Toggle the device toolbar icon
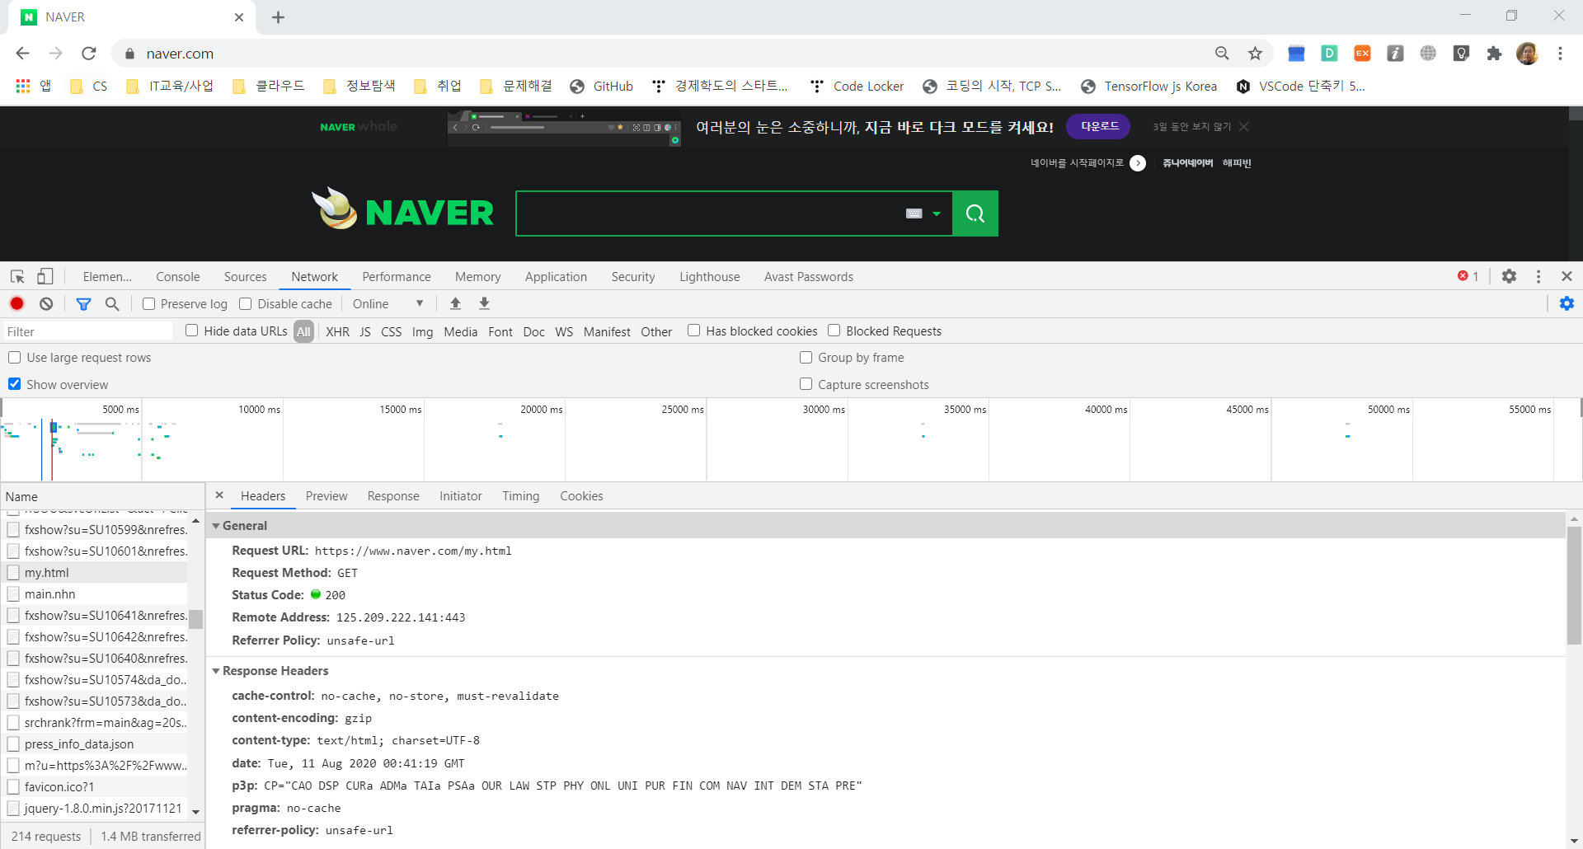This screenshot has width=1583, height=849. [45, 277]
